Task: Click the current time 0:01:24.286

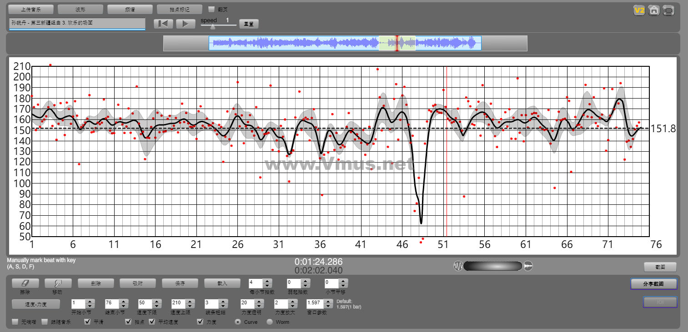Action: click(x=318, y=262)
